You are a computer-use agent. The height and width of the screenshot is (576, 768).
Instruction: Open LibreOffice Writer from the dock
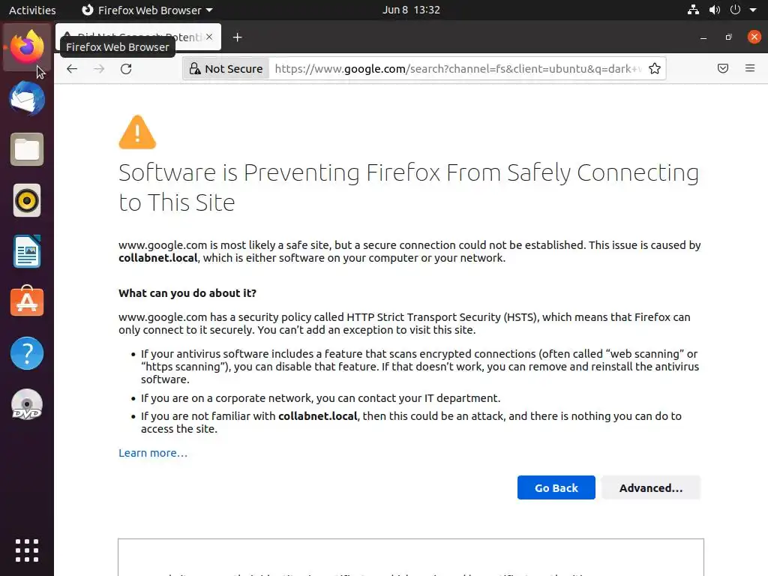[x=27, y=252]
